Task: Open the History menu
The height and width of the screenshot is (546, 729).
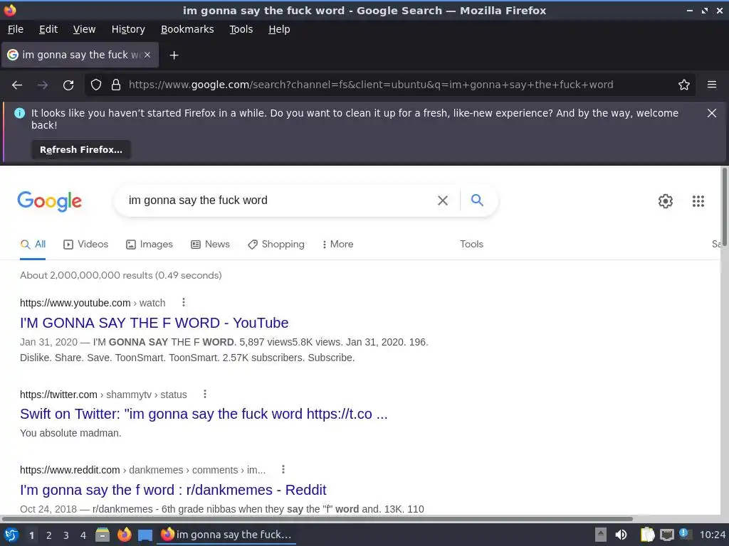Action: pyautogui.click(x=128, y=29)
